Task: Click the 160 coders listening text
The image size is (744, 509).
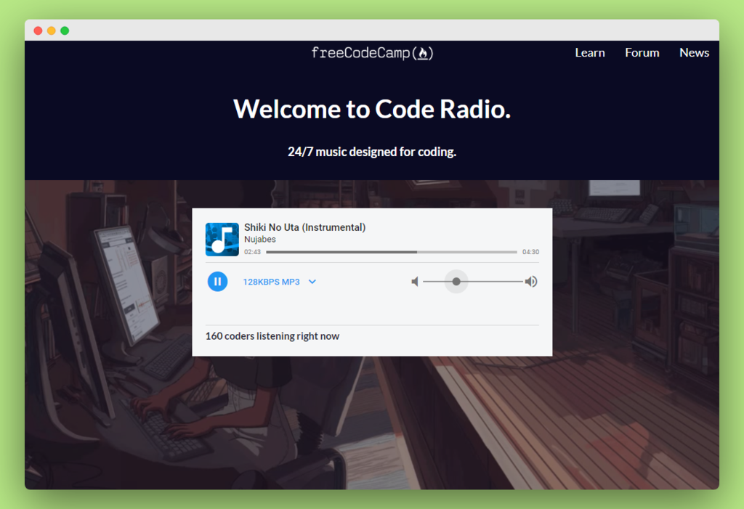Action: pyautogui.click(x=272, y=336)
